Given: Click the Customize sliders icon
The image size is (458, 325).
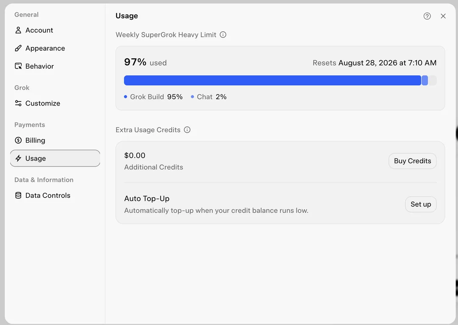Looking at the screenshot, I should [x=18, y=103].
